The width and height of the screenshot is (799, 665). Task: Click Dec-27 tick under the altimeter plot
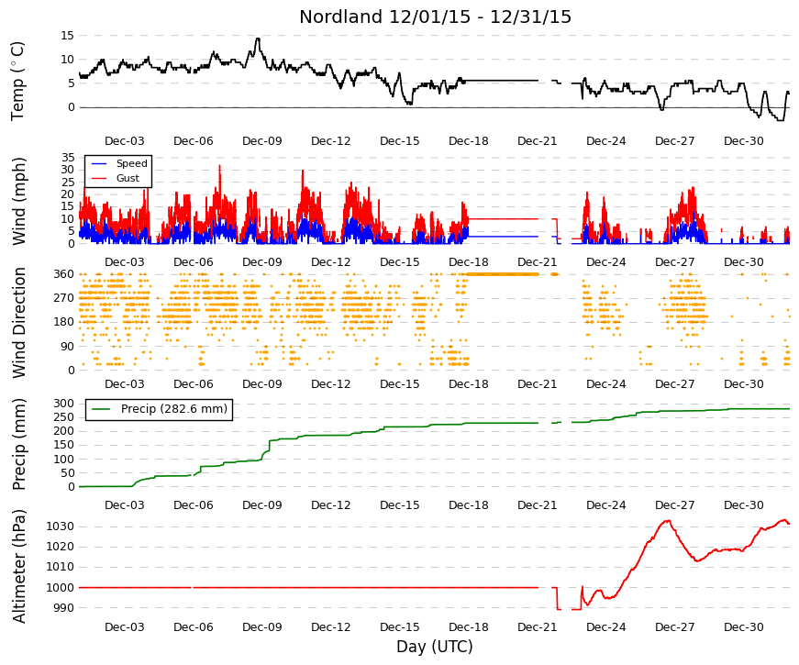point(674,627)
